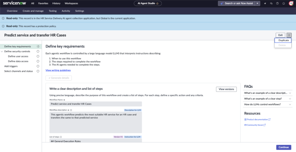The width and height of the screenshot is (296, 152).
Task: Open the help icon in the header
Action: 277,4
